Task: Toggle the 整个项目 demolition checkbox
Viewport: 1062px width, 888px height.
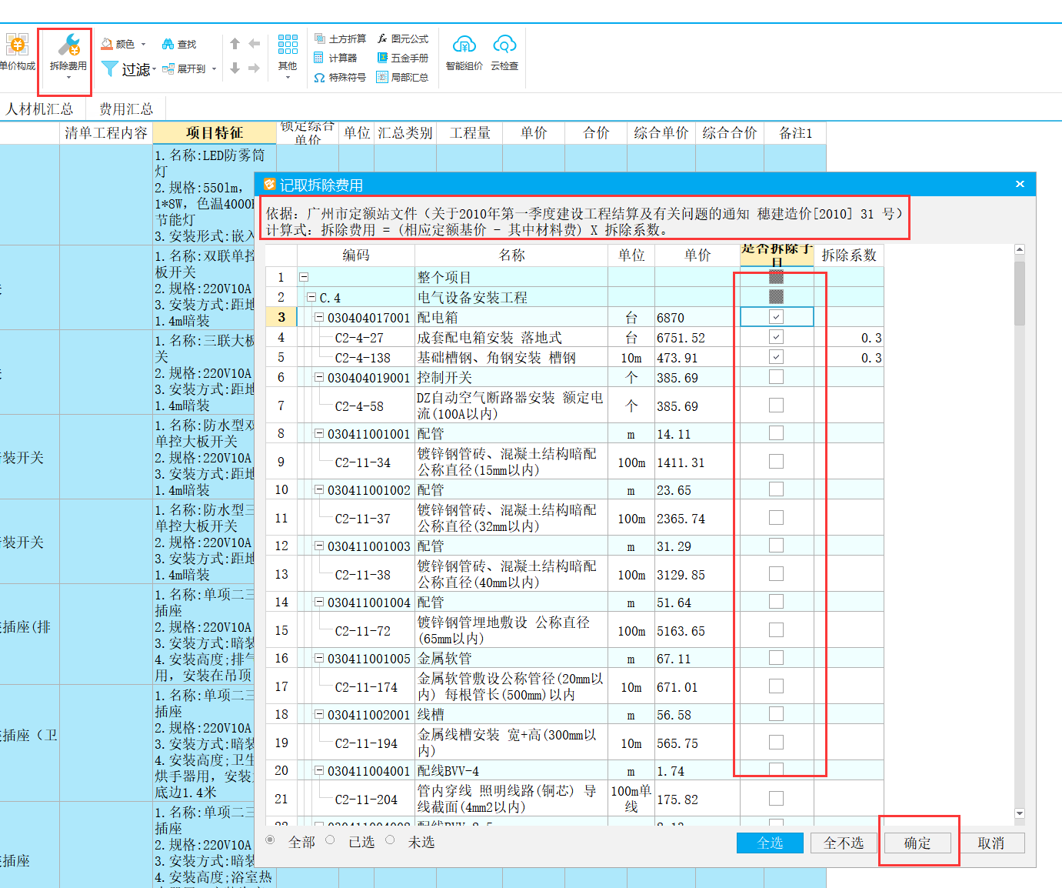Action: point(777,277)
